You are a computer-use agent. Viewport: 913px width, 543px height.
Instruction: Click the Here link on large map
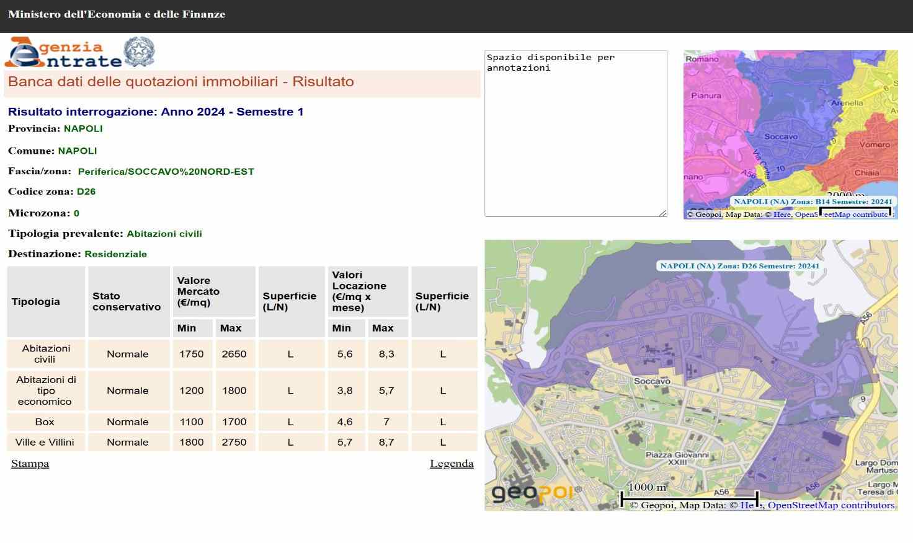747,505
